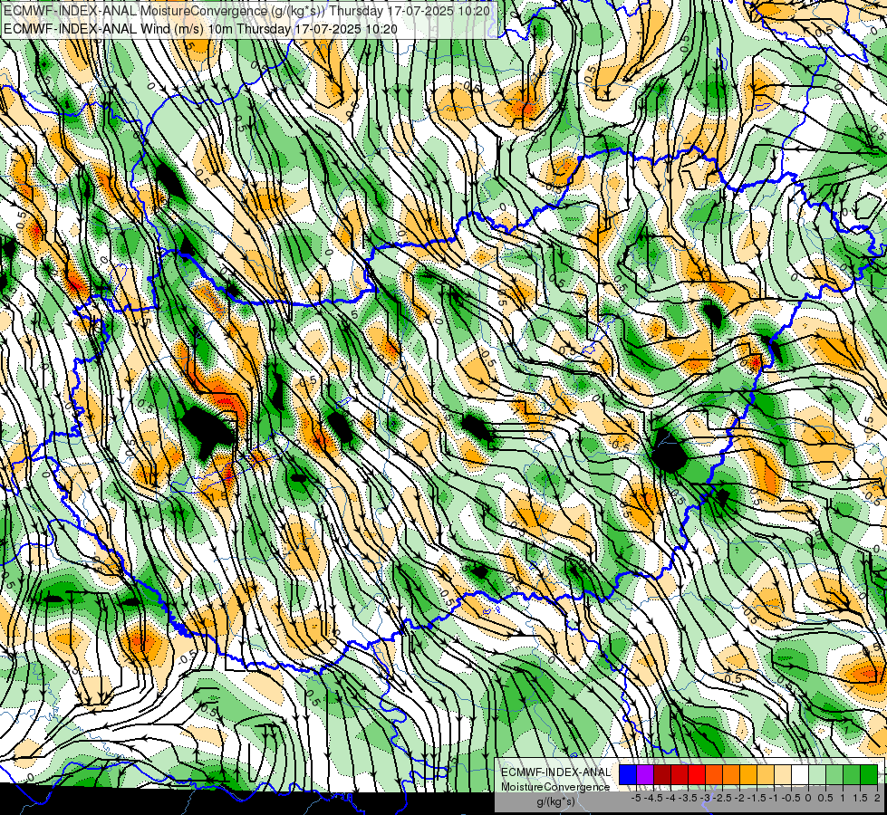Image resolution: width=887 pixels, height=815 pixels.
Task: Select legend swatch between -4.5 and -4
Action: (662, 774)
